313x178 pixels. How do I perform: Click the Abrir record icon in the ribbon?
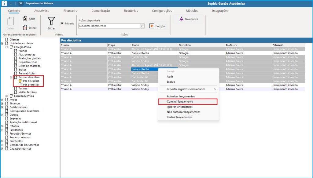tap(25, 19)
